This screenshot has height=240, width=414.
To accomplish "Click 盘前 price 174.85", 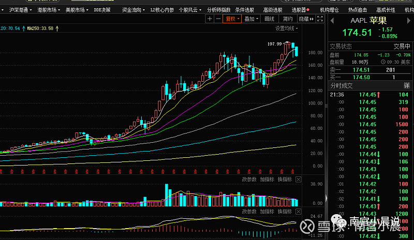I will coord(361,55).
